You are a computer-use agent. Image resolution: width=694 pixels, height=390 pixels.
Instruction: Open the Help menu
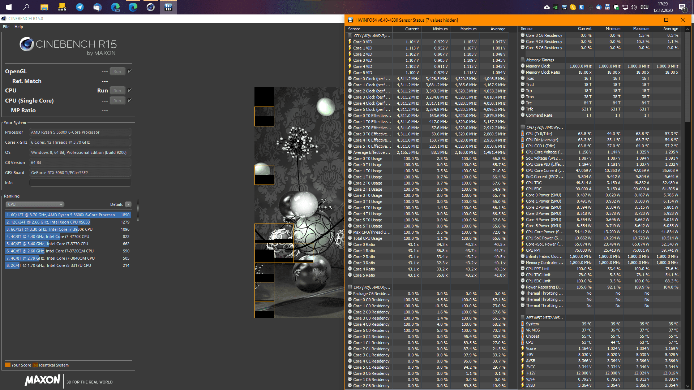19,27
